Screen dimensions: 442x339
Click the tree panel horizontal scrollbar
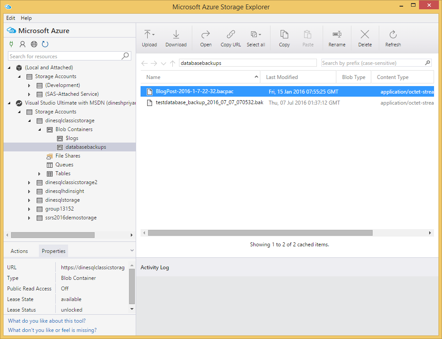coord(53,235)
